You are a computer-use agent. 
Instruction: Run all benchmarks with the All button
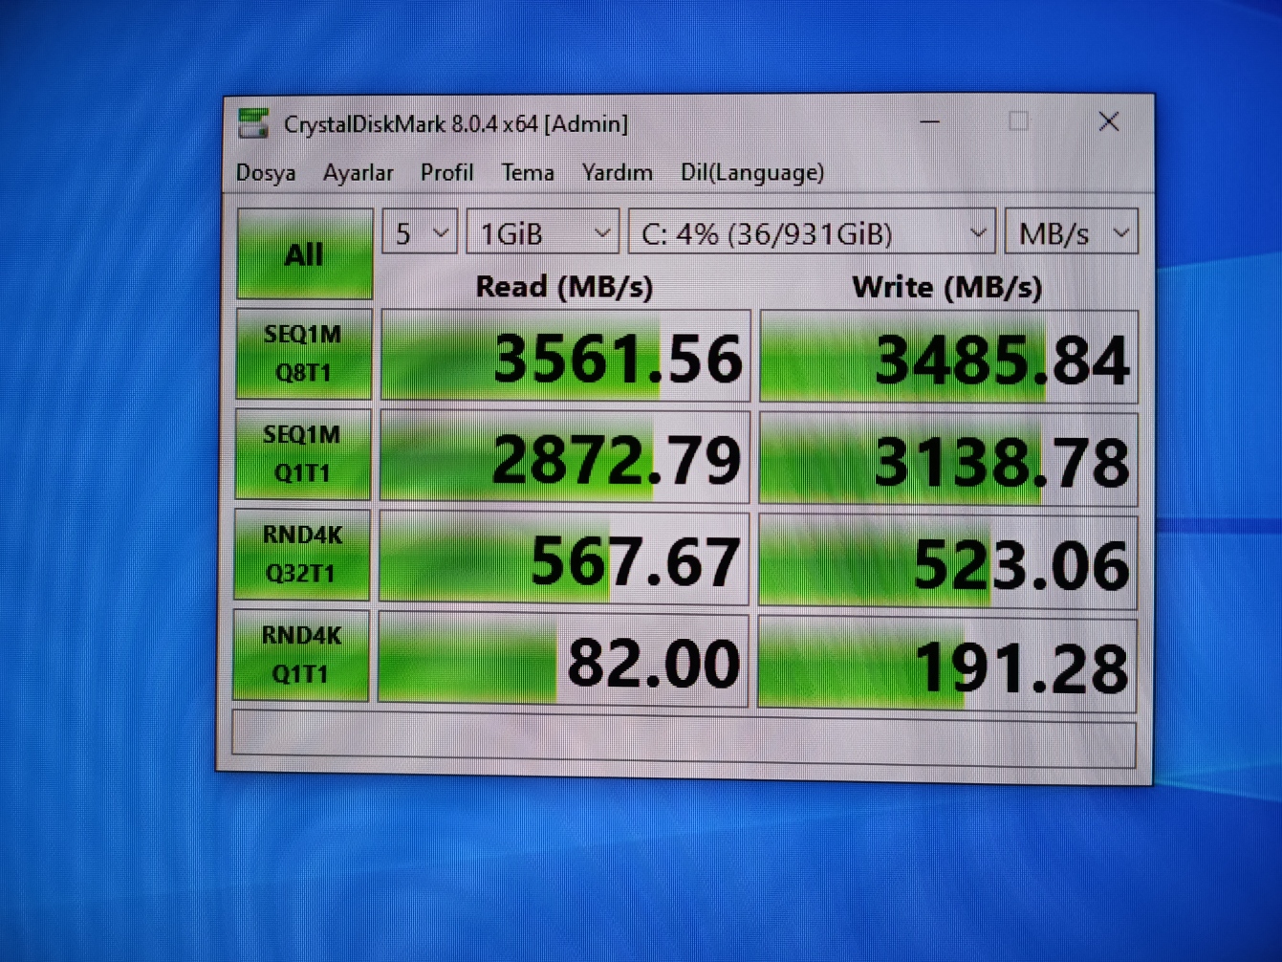tap(304, 253)
